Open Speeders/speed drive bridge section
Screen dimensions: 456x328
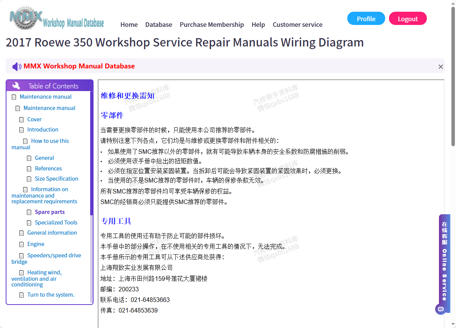[46, 258]
